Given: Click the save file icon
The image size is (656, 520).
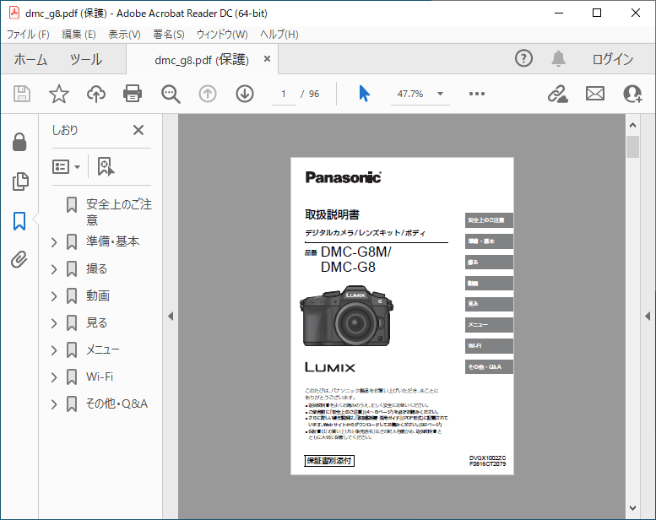Looking at the screenshot, I should [22, 94].
